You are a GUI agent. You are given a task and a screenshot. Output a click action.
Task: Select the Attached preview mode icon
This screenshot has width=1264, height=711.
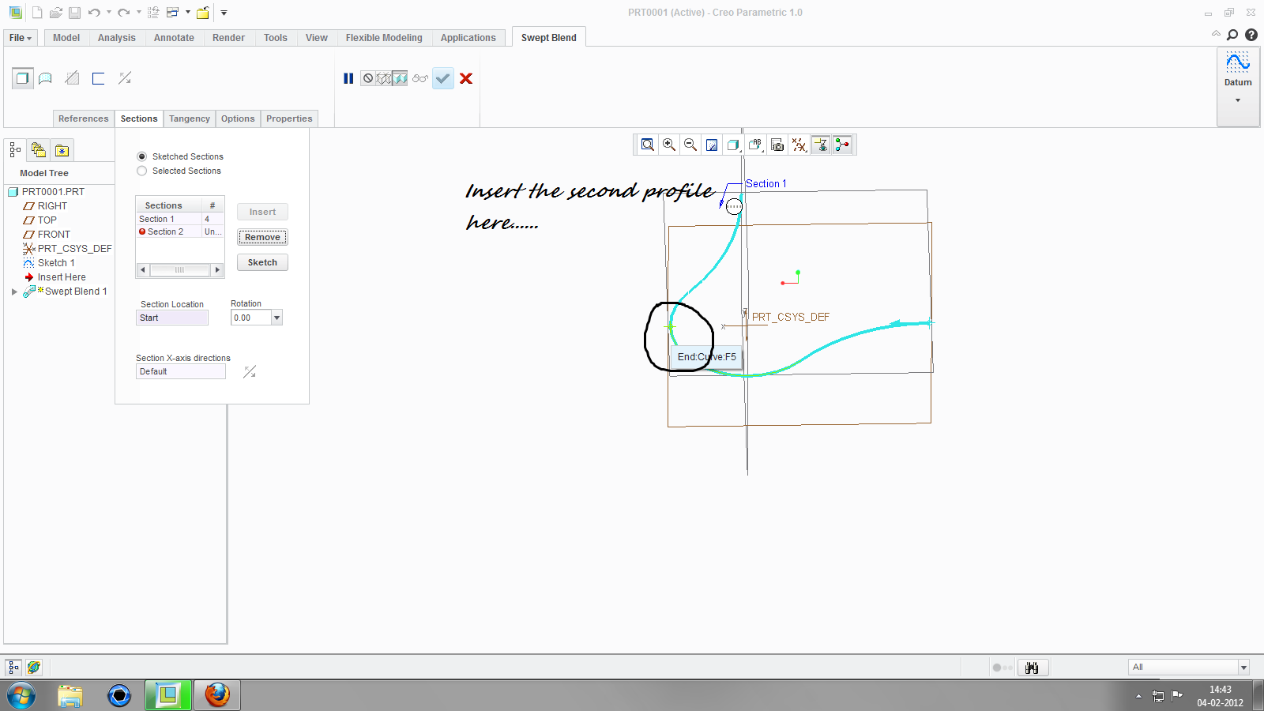pyautogui.click(x=401, y=78)
